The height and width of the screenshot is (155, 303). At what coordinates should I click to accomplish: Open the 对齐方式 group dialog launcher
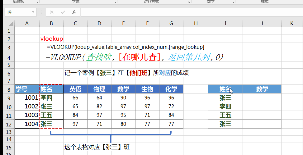click(189, 2)
